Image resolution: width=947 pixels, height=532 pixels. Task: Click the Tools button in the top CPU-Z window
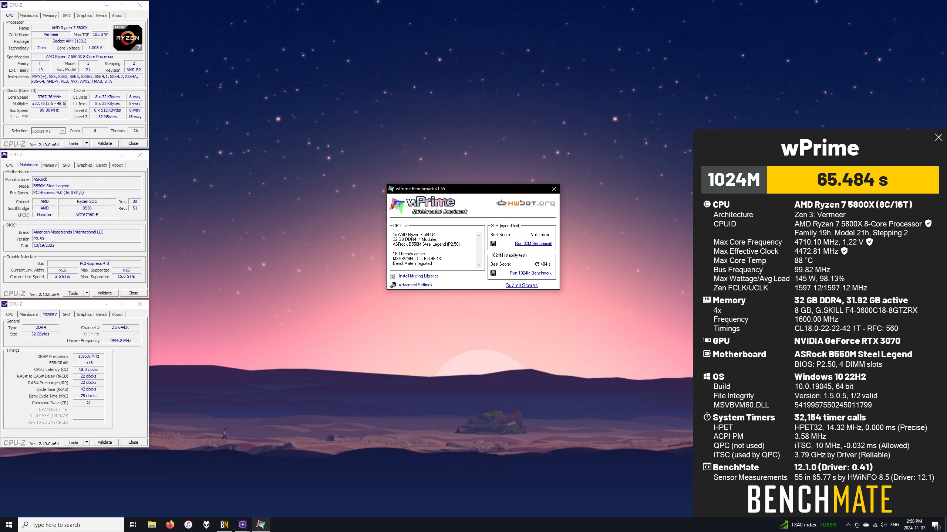(x=73, y=143)
